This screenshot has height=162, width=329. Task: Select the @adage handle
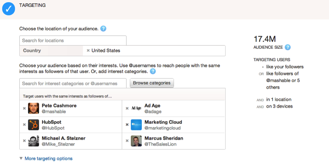pos(153,112)
